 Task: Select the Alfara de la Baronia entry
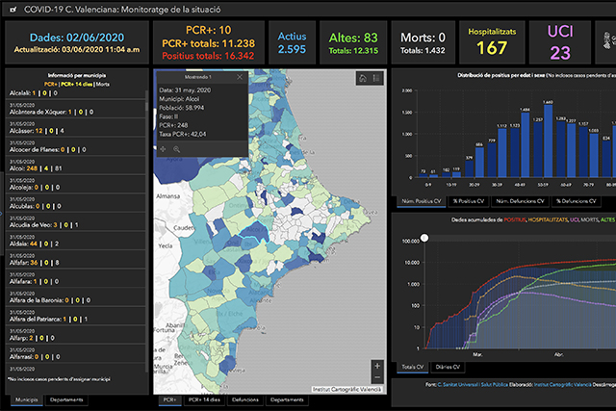tap(75, 297)
